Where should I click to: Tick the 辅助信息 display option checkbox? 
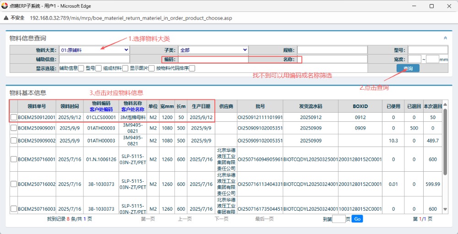tap(81, 68)
